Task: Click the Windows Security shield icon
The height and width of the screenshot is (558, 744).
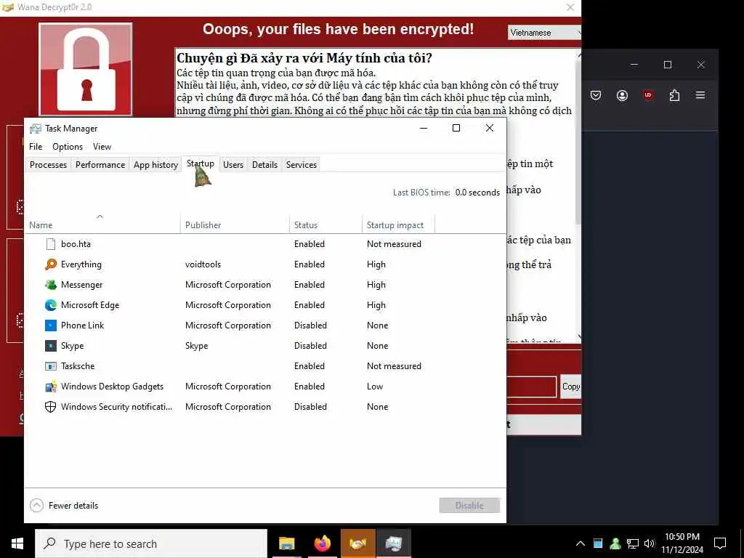Action: point(51,407)
